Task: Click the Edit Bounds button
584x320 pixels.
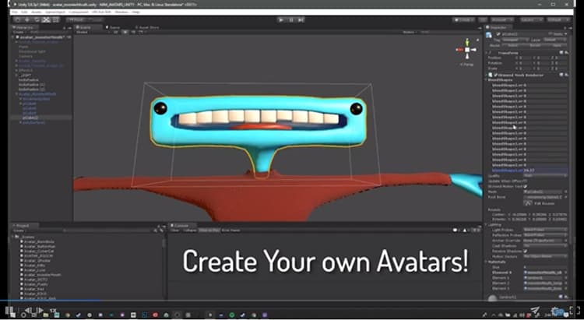Action: point(528,203)
